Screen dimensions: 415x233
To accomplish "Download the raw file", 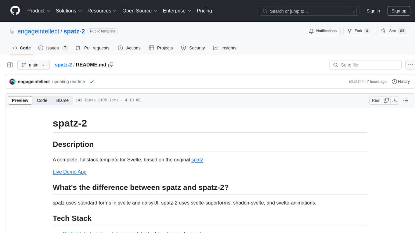I will (x=395, y=100).
